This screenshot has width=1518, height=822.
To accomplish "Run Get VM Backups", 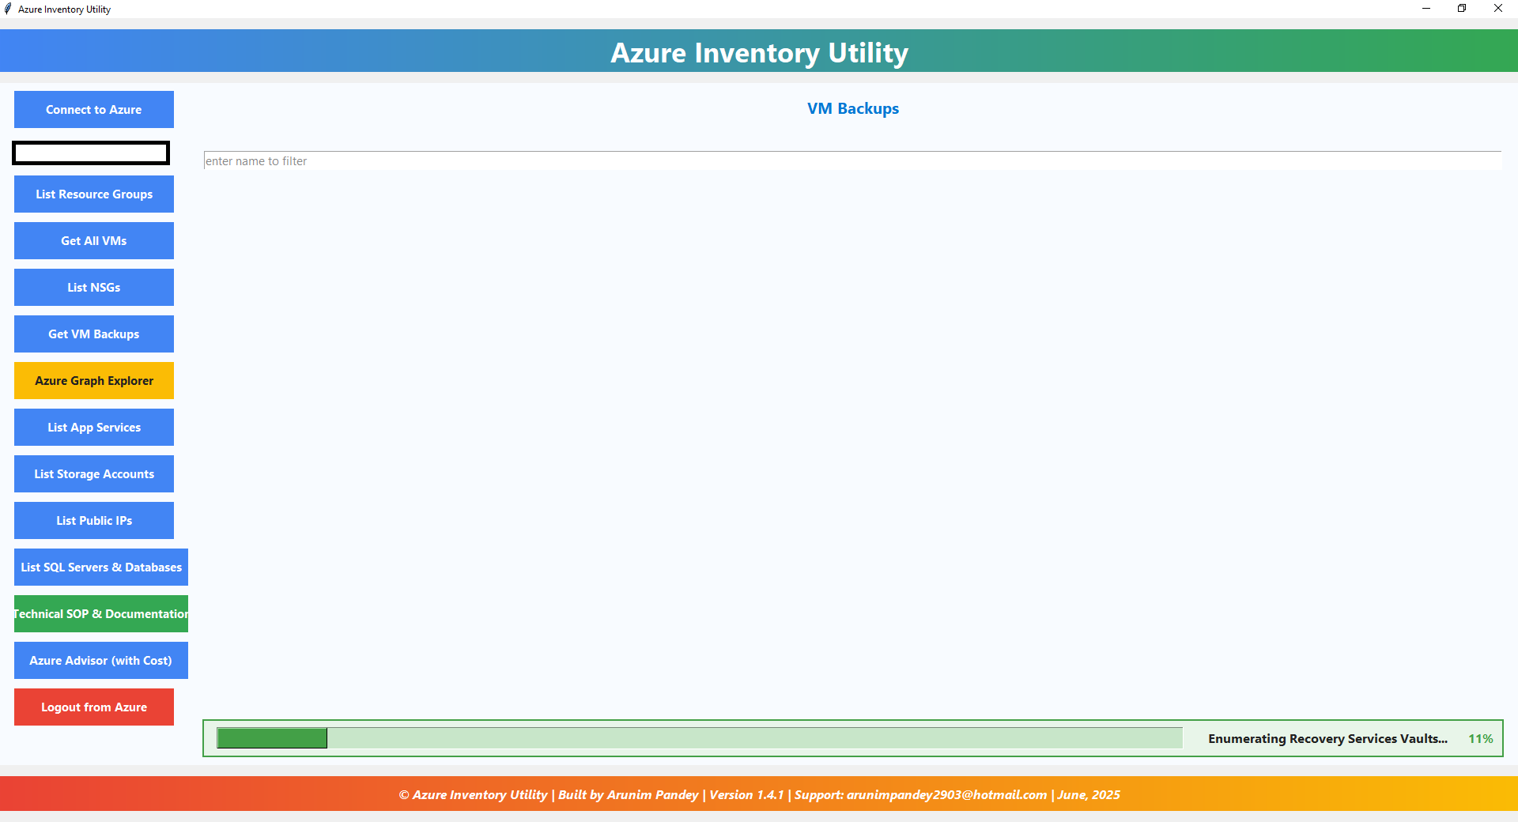I will pos(93,334).
